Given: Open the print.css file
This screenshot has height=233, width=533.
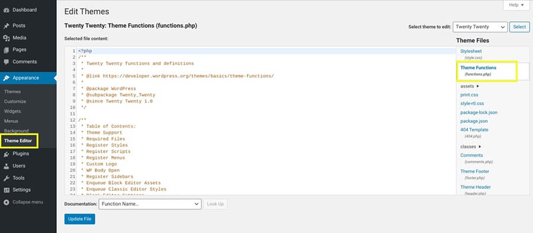Looking at the screenshot, I should [x=469, y=95].
